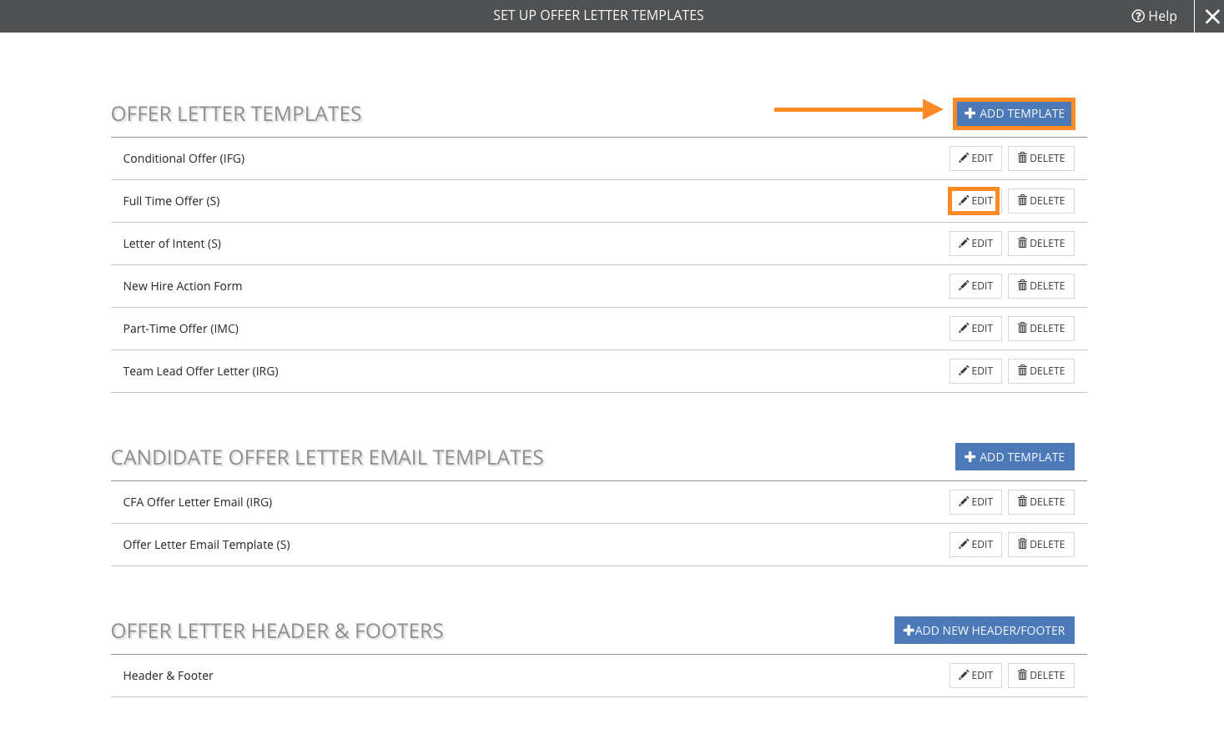Click pencil icon for Letter of Intent
Image resolution: width=1224 pixels, height=754 pixels.
click(x=964, y=244)
